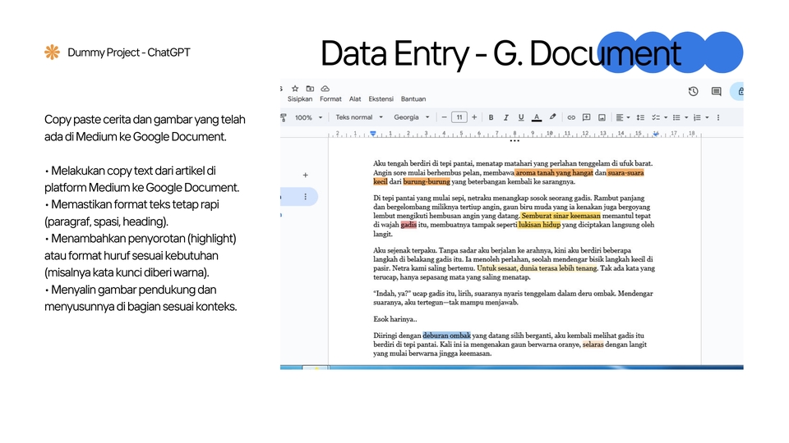
Task: Click highlighted word 'burung-burung'
Action: pos(427,181)
